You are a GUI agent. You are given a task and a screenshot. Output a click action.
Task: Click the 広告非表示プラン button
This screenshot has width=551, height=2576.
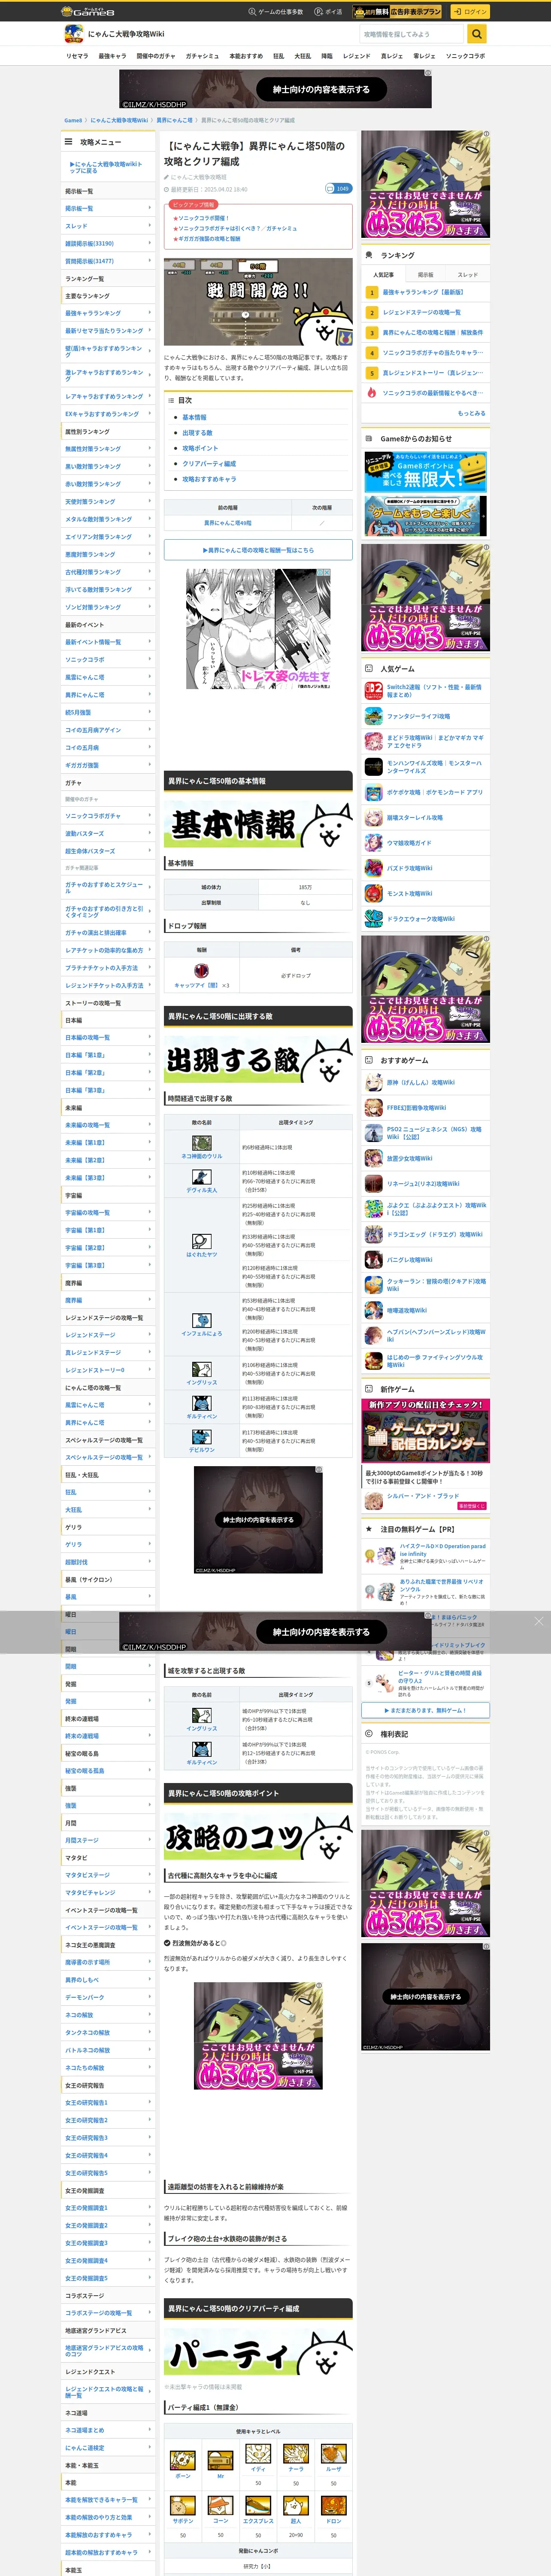tap(398, 12)
